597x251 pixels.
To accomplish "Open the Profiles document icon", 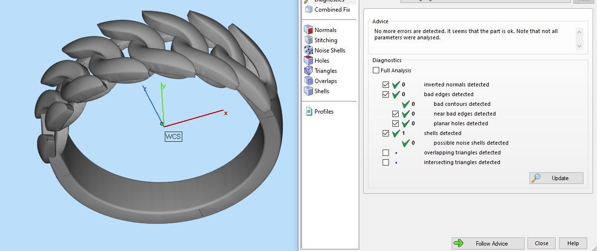I will (309, 112).
